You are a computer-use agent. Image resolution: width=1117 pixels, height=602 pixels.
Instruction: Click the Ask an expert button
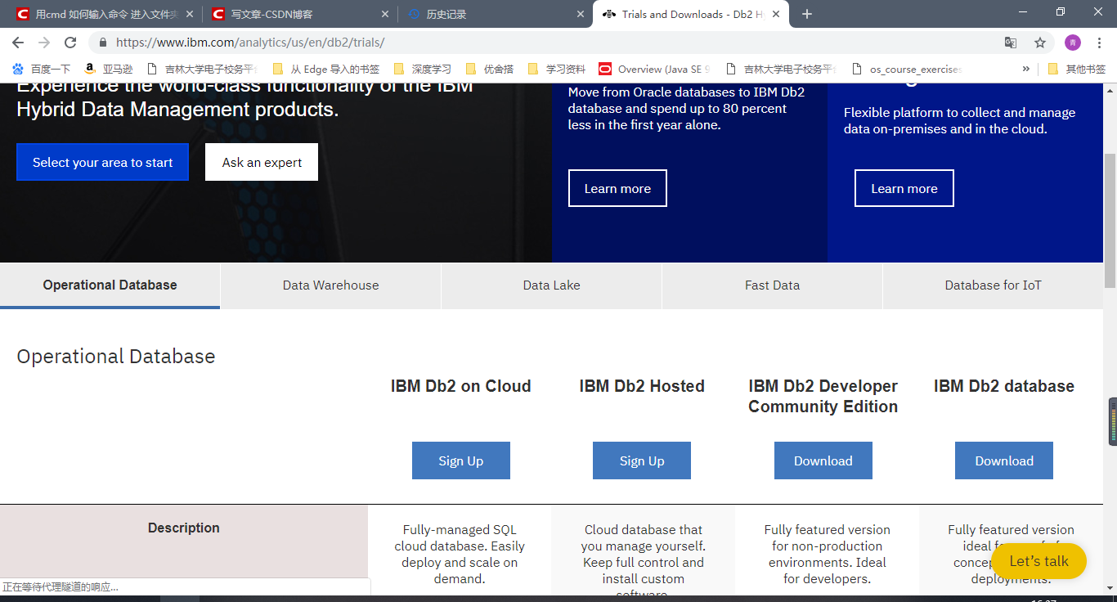(x=261, y=162)
